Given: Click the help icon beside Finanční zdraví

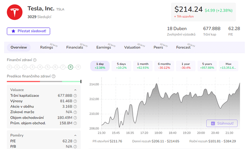Looking at the screenshot, I should coord(35,60).
